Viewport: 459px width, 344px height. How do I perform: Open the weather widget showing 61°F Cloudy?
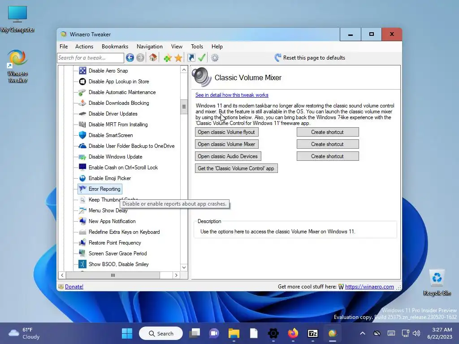[x=24, y=333]
